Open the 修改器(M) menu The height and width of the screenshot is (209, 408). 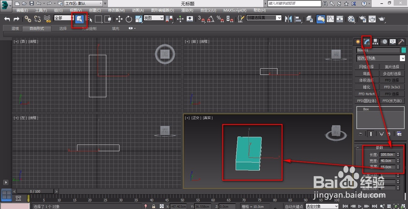pos(116,11)
